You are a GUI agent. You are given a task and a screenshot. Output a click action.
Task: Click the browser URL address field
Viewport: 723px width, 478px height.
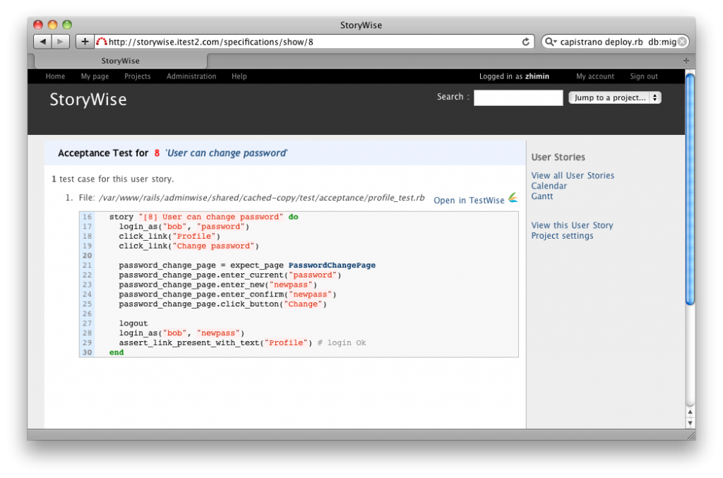tap(313, 42)
